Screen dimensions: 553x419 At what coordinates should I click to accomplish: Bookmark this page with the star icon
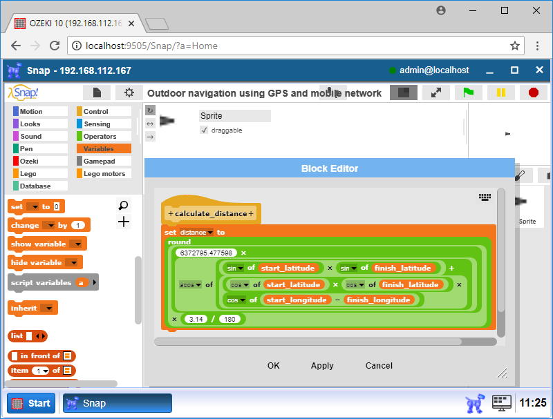(x=515, y=46)
